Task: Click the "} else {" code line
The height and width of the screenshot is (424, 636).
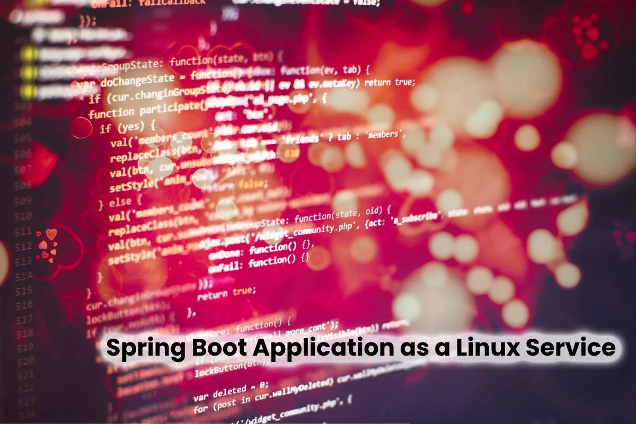Action: pos(120,203)
